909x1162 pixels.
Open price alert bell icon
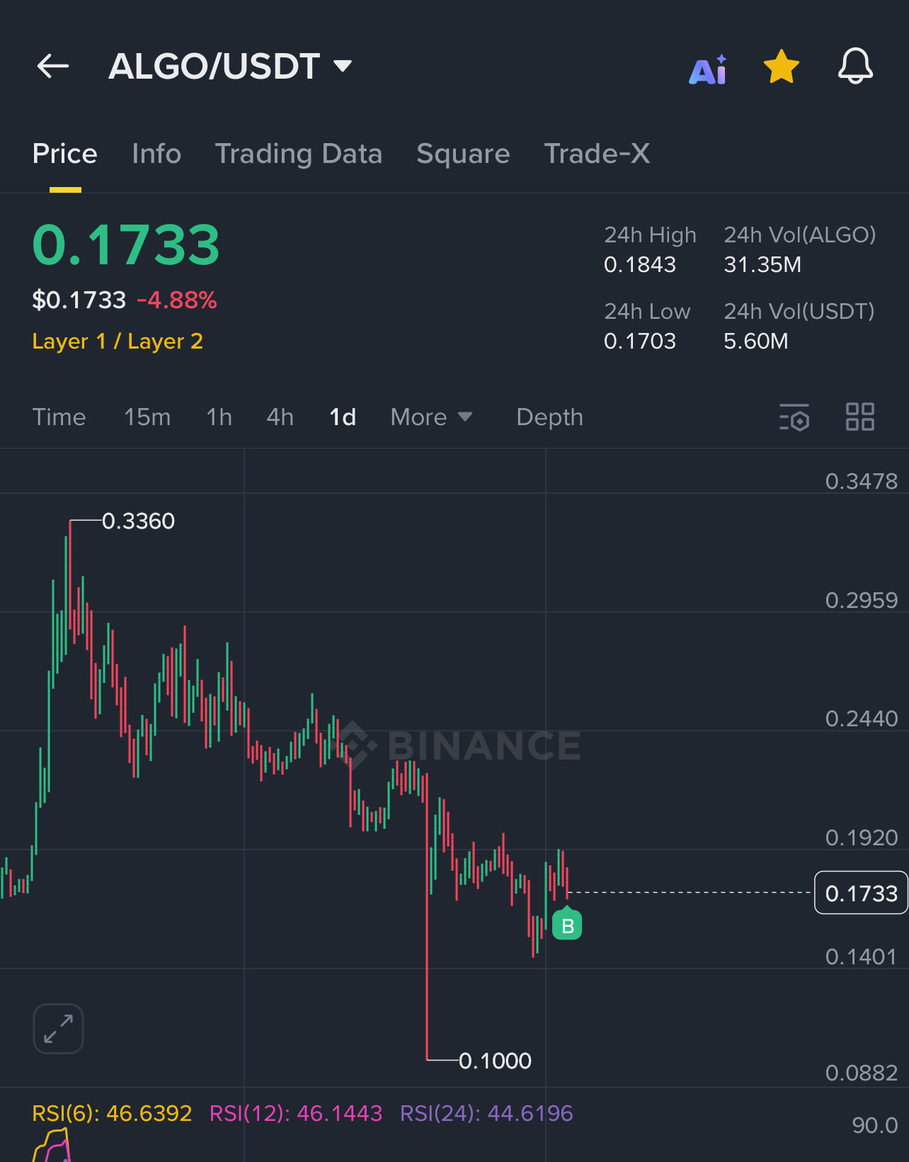tap(855, 67)
